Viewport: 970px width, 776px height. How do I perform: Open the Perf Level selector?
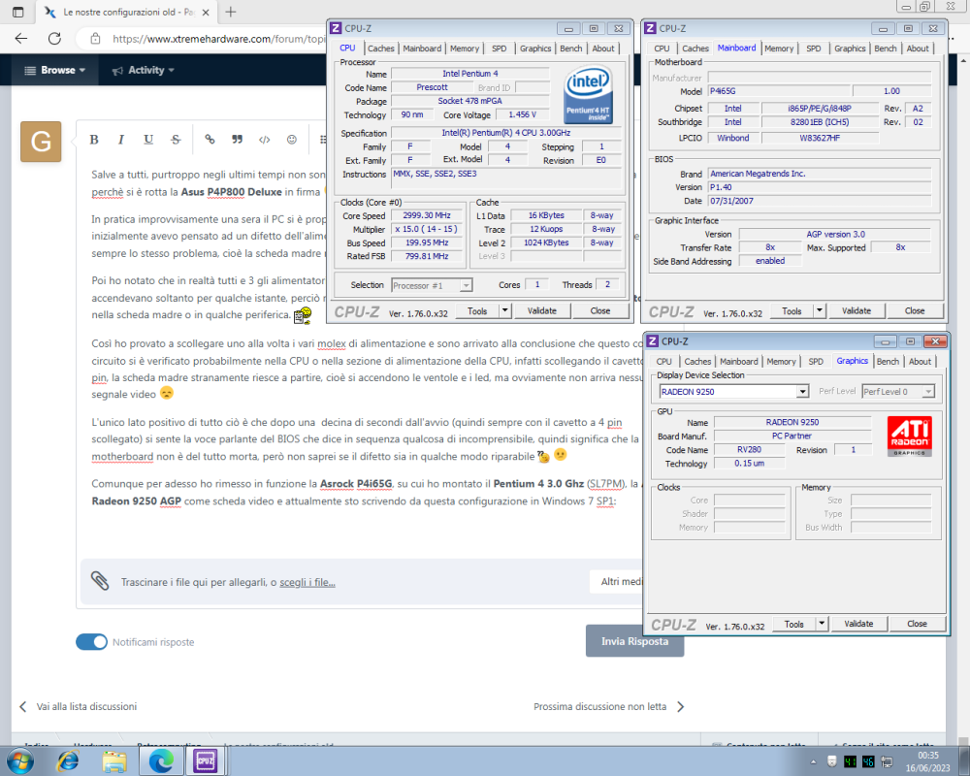pos(896,392)
